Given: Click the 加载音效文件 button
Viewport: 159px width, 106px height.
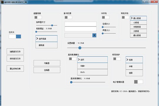Looking at the screenshot, I should [15, 52].
